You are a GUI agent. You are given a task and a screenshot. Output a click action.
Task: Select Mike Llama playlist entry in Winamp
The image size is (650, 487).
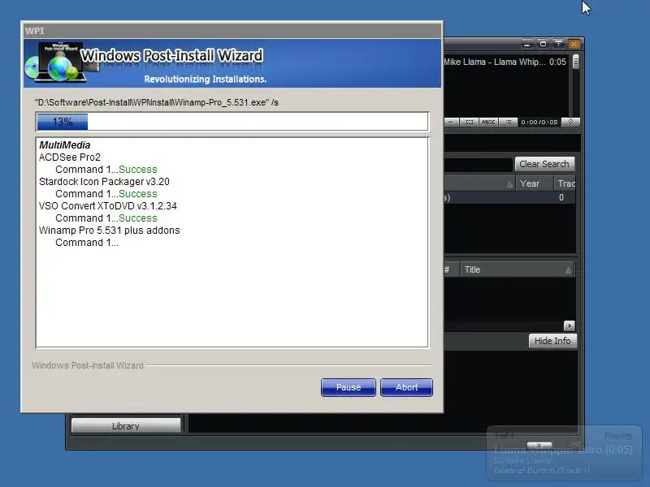click(x=505, y=62)
